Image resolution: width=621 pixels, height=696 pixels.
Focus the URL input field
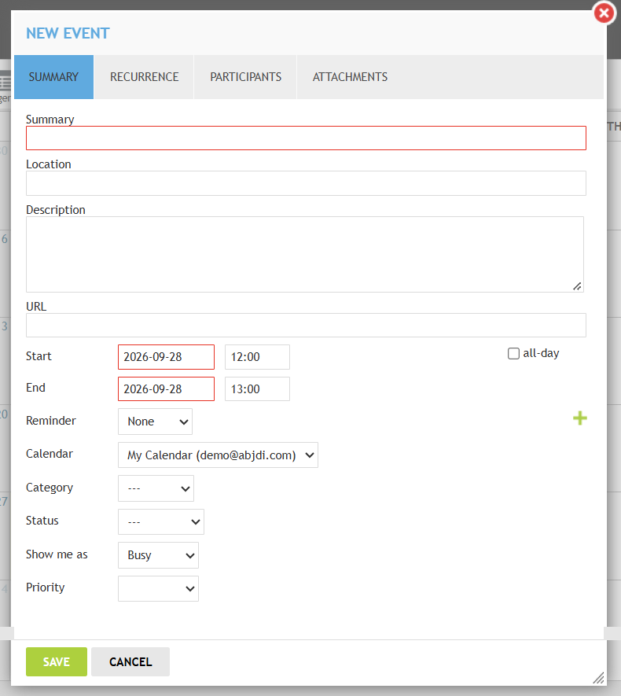[306, 326]
